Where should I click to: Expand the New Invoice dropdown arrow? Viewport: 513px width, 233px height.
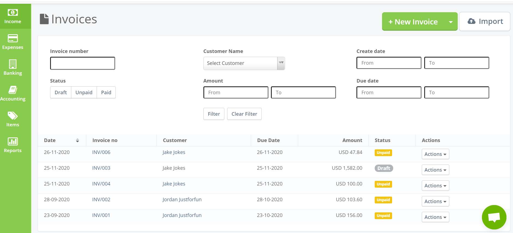click(451, 22)
